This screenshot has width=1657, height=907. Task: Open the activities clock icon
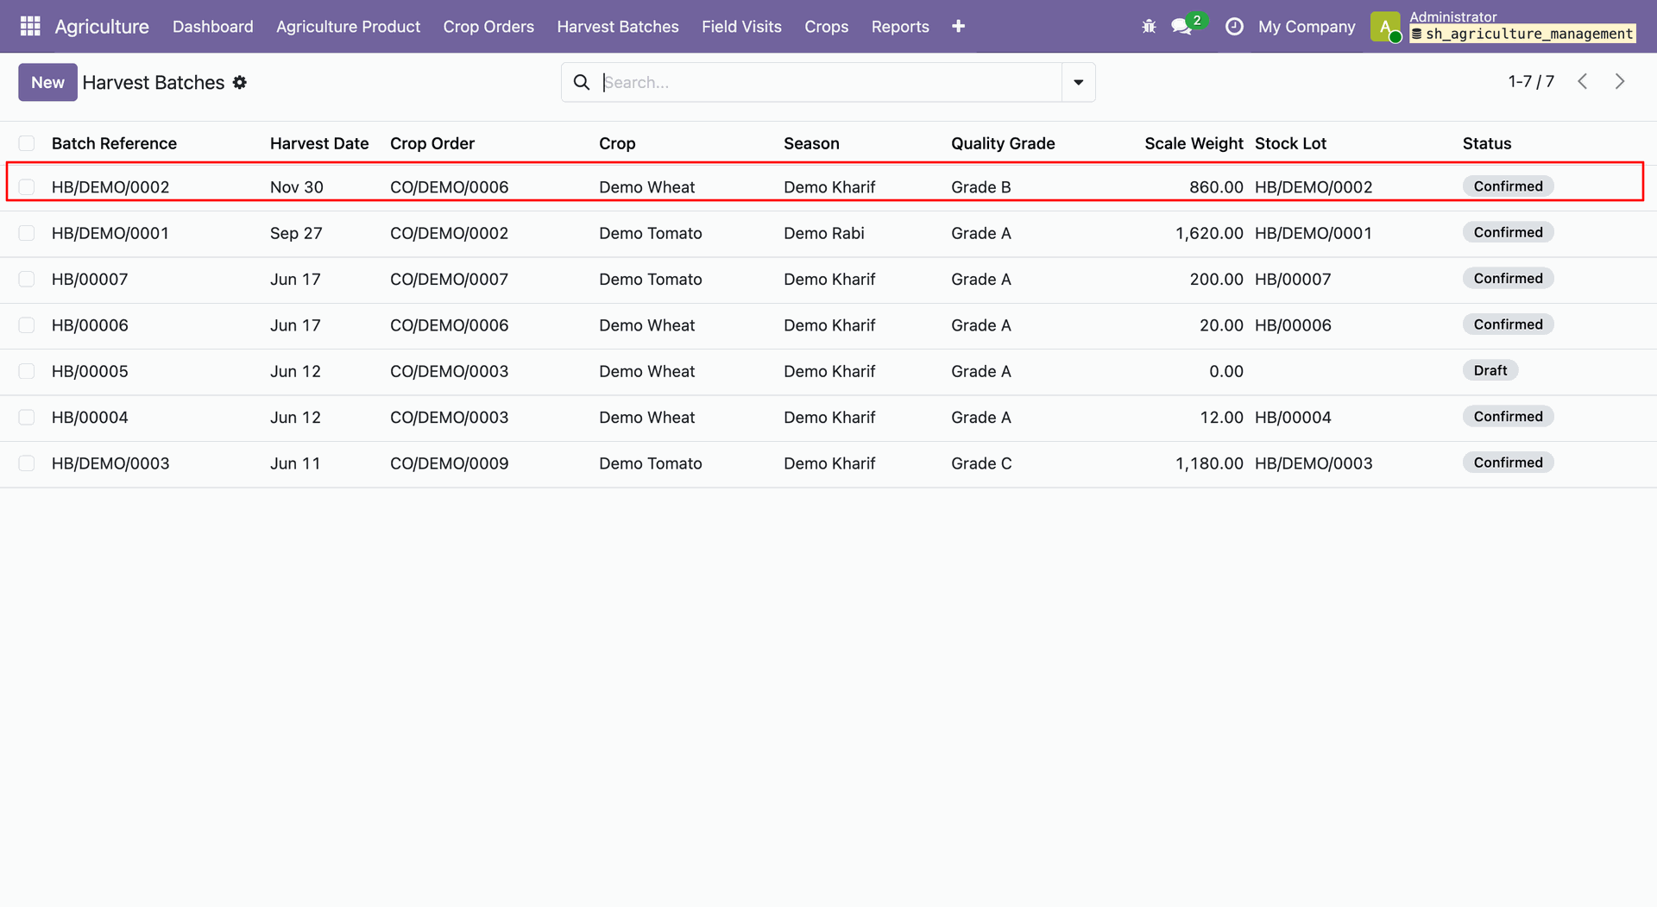(x=1234, y=27)
